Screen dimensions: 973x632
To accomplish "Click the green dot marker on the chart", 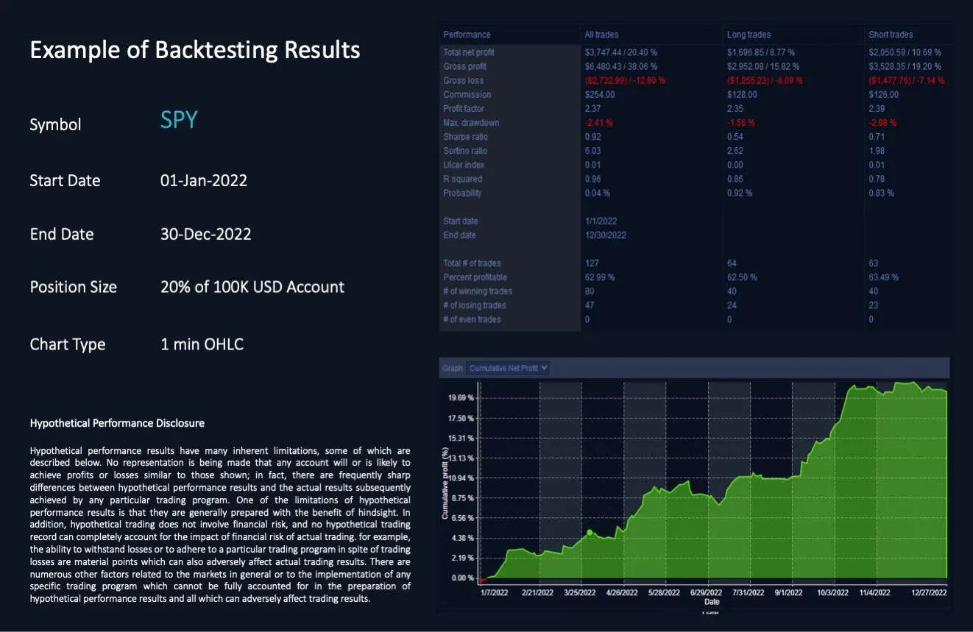I will coord(589,532).
